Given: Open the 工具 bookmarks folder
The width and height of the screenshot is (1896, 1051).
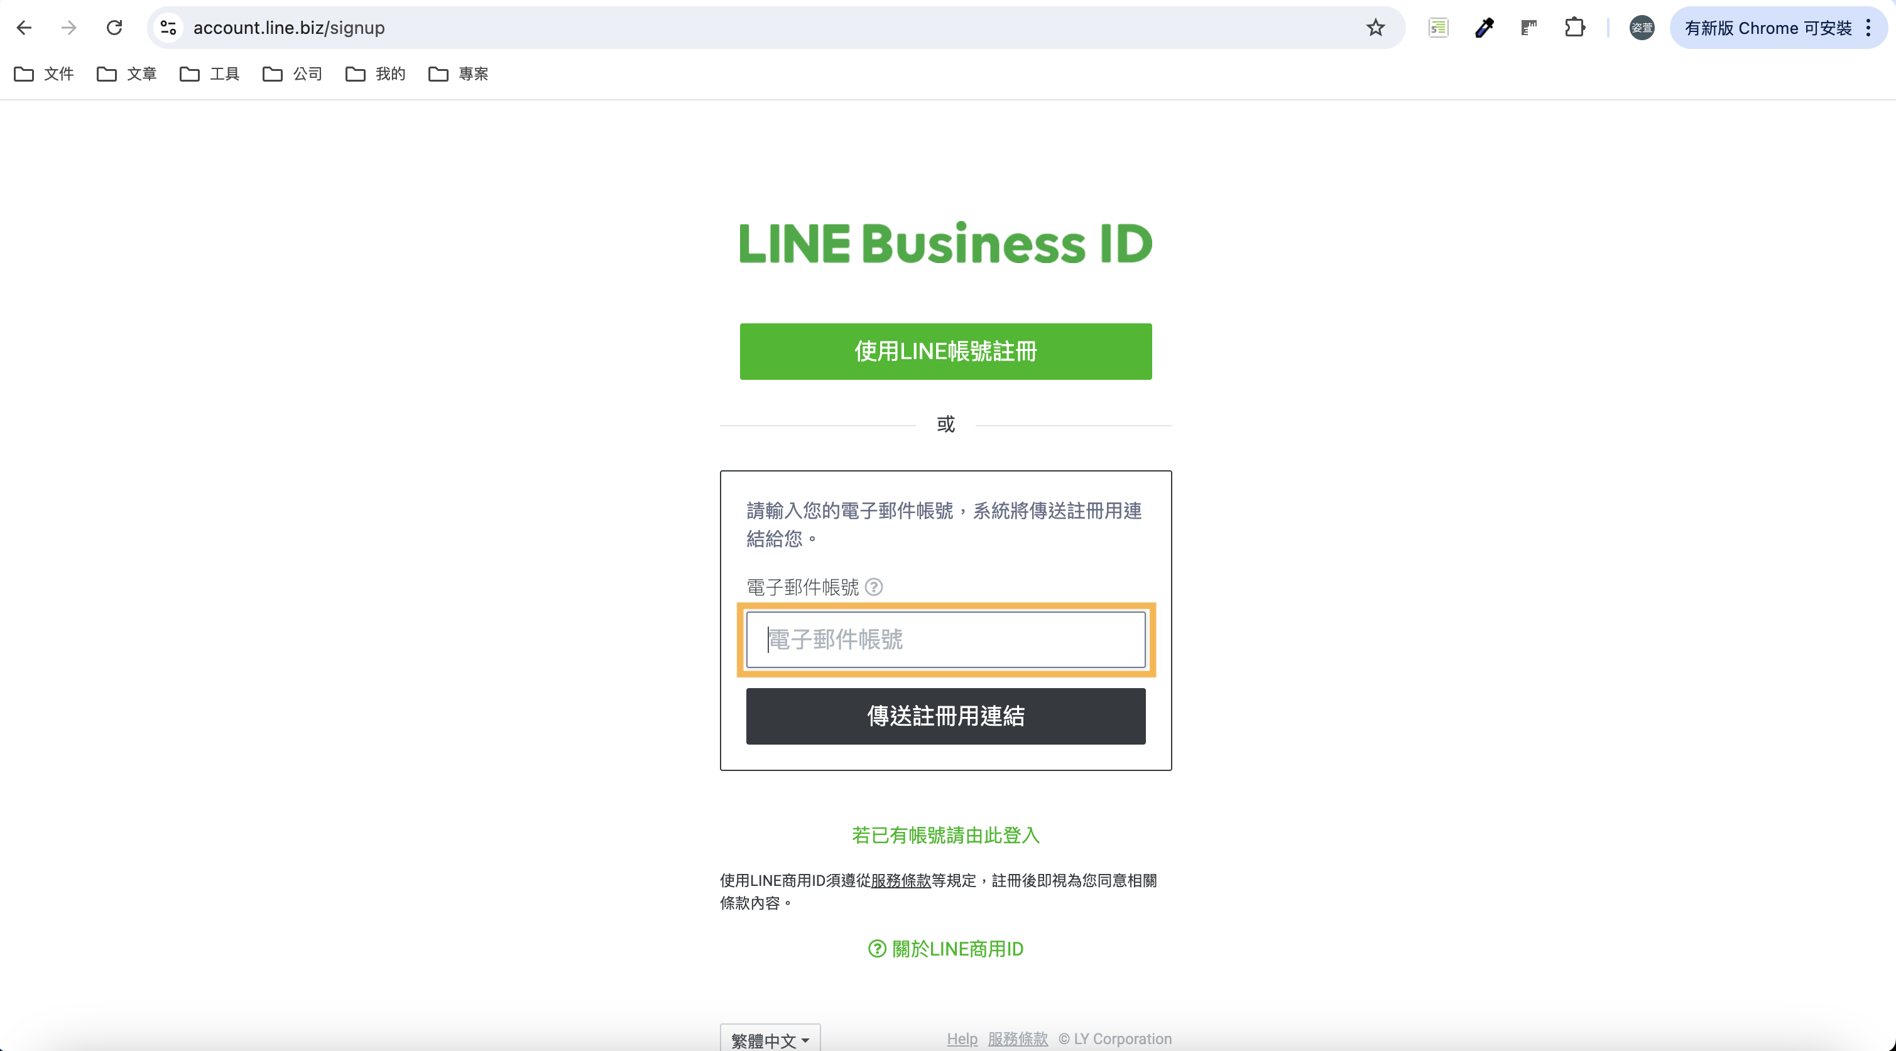Looking at the screenshot, I should click(210, 73).
